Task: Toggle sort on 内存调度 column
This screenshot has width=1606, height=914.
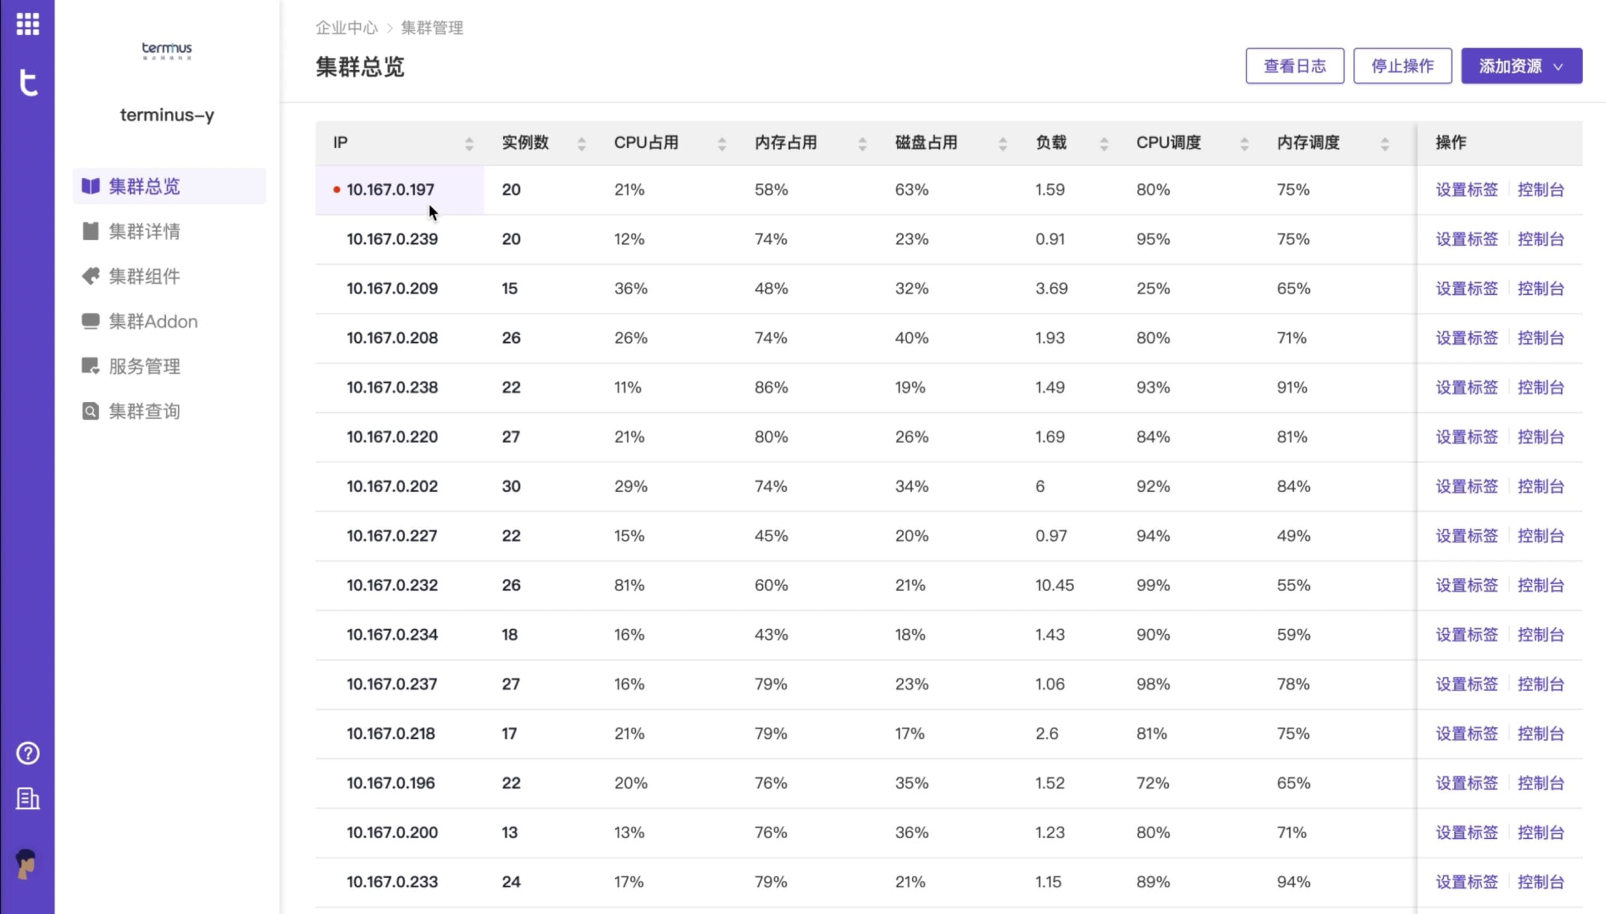Action: click(x=1384, y=144)
